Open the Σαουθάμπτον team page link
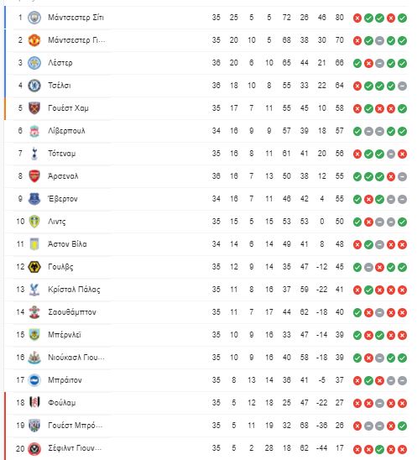 tap(72, 312)
